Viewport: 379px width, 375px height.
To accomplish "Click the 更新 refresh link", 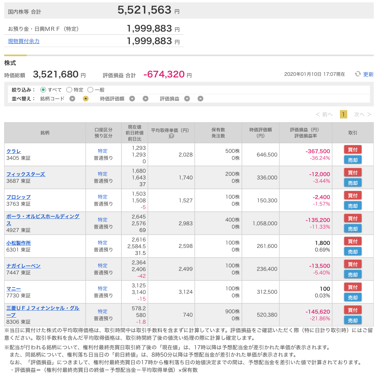I will click(x=368, y=74).
